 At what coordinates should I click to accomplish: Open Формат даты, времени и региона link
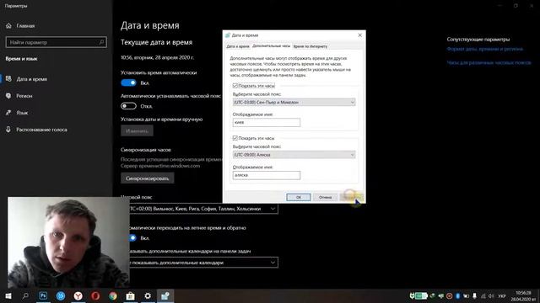click(x=485, y=49)
